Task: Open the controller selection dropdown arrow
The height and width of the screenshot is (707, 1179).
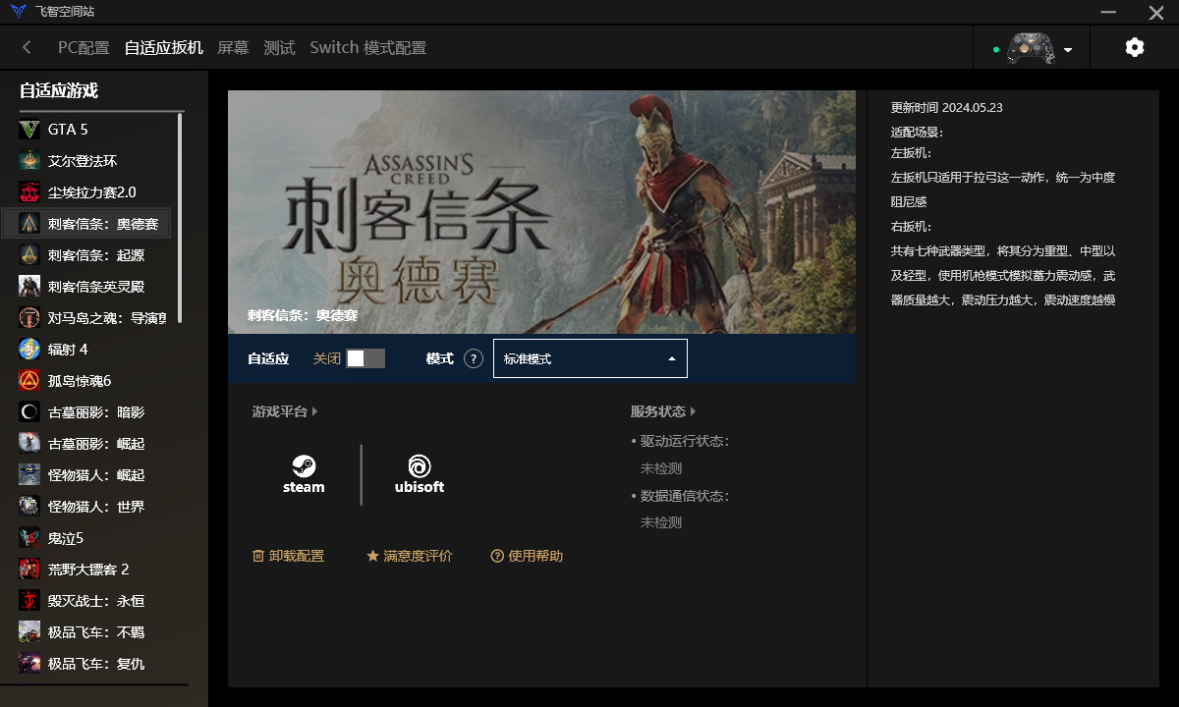Action: 1068,50
